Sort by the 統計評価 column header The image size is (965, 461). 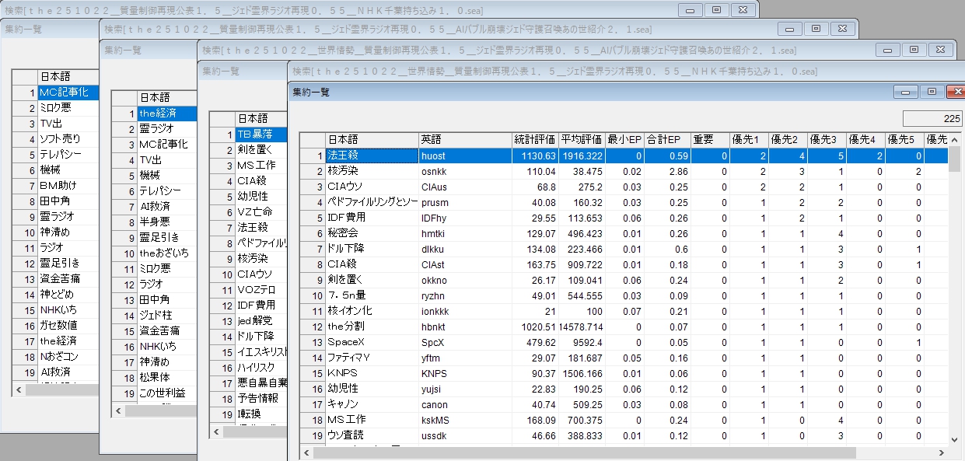click(x=534, y=140)
